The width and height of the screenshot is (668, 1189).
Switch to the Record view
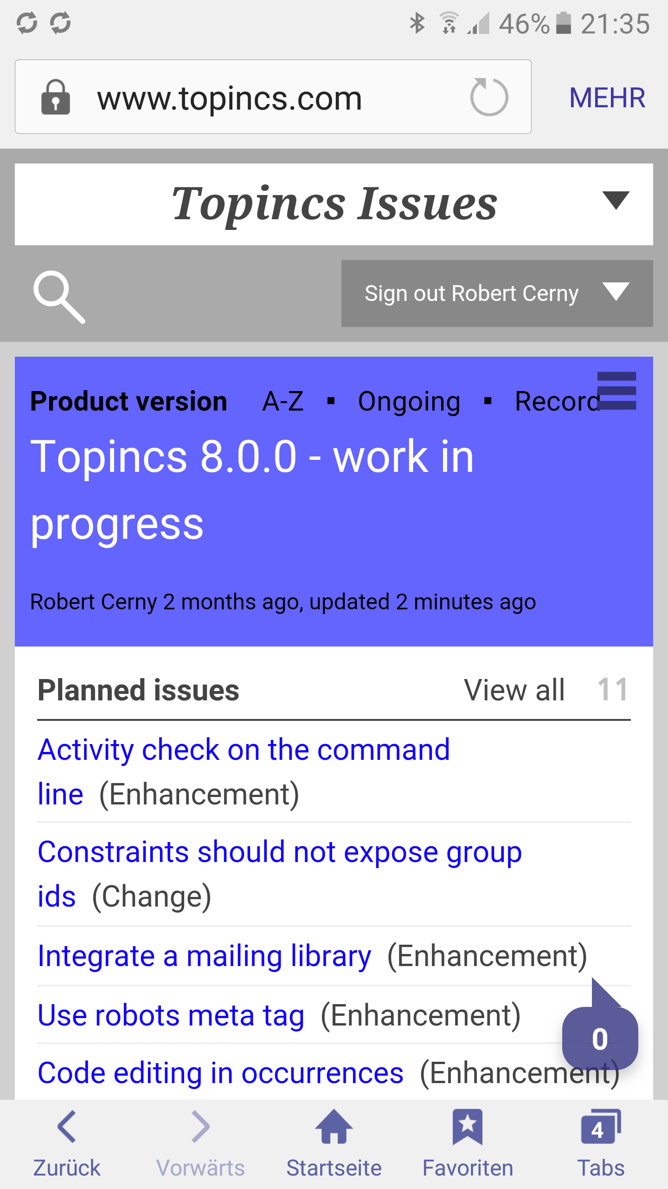pyautogui.click(x=557, y=401)
